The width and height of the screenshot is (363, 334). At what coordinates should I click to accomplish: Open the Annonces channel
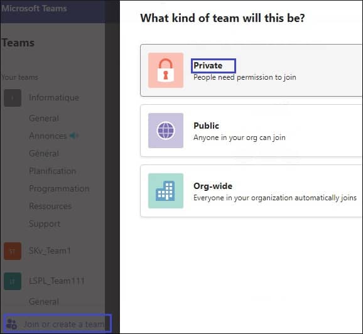pyautogui.click(x=48, y=136)
